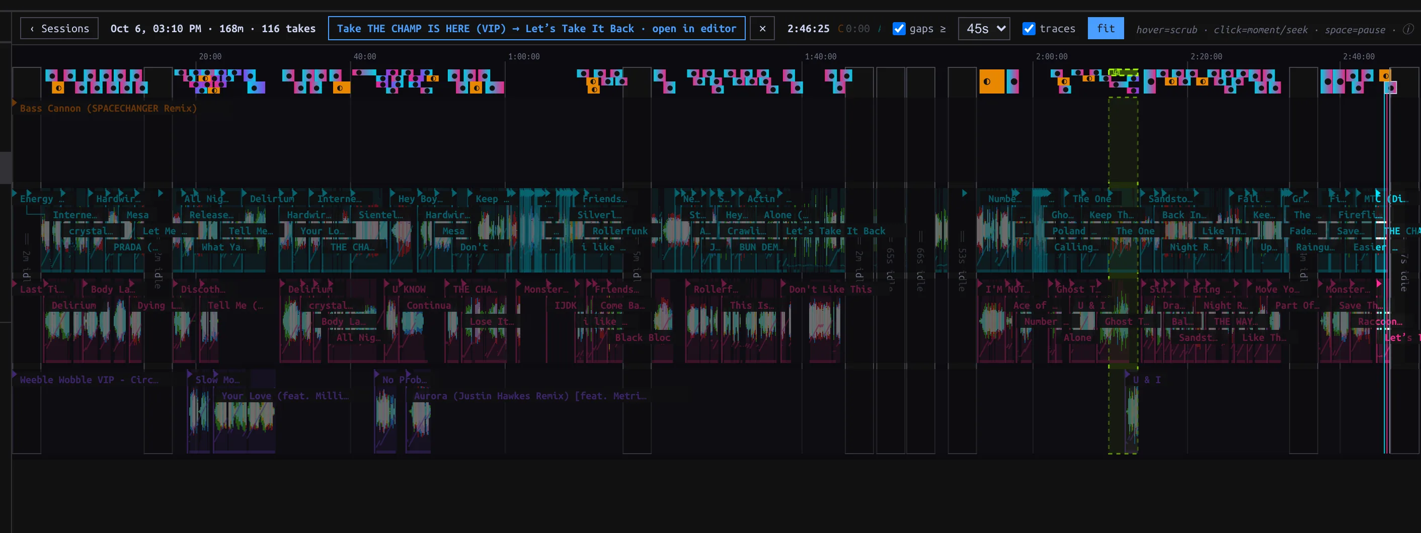This screenshot has height=533, width=1421.
Task: Select the Calling… track label
Action: (x=1076, y=247)
